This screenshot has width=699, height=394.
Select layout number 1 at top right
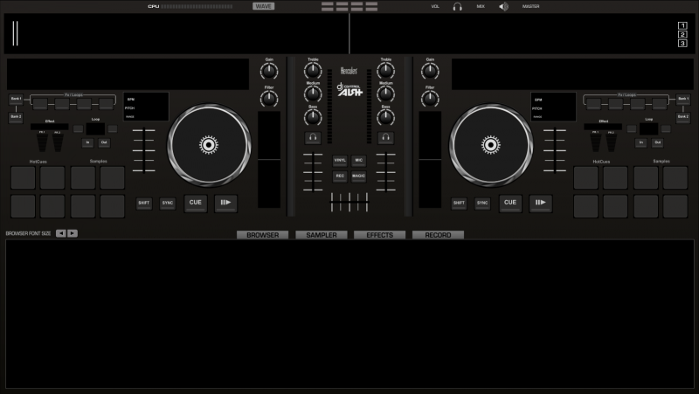point(682,25)
